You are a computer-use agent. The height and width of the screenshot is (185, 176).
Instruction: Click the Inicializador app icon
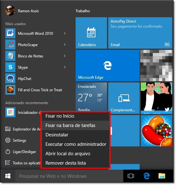[x=10, y=112]
